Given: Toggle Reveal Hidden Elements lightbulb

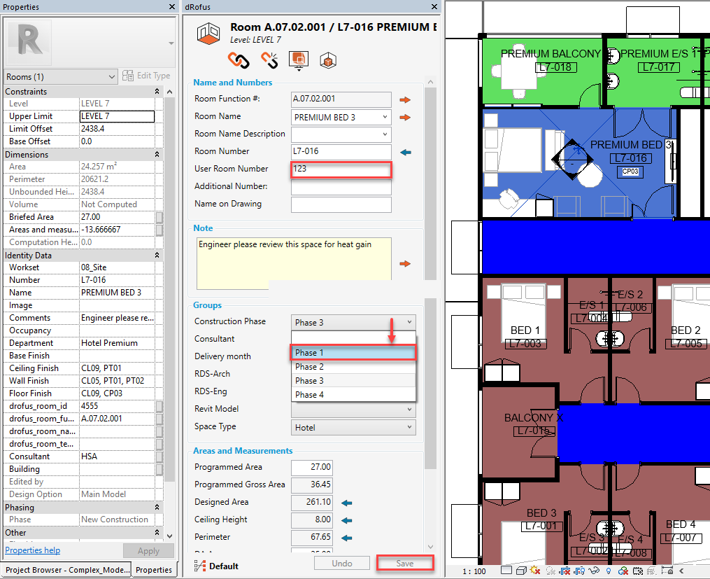Looking at the screenshot, I should tap(609, 571).
